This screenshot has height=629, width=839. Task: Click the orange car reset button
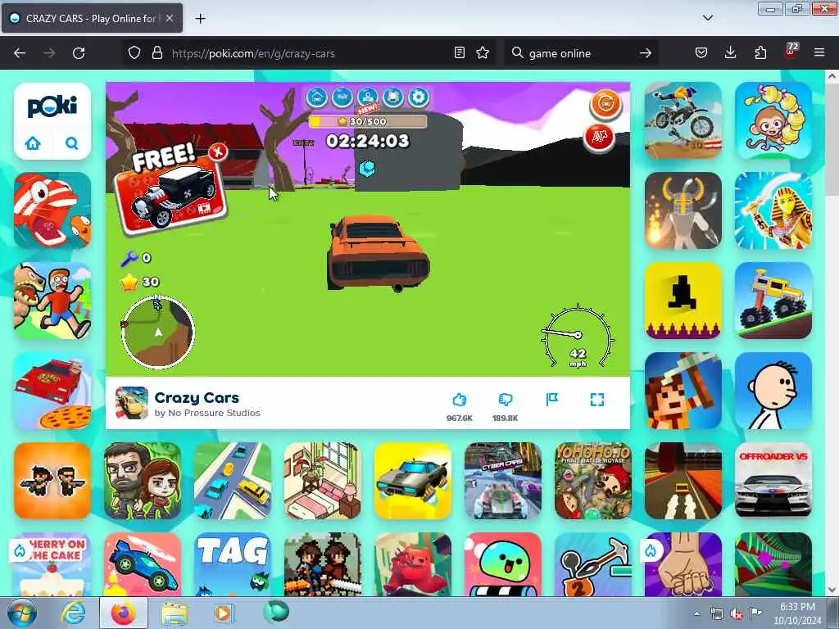point(605,104)
